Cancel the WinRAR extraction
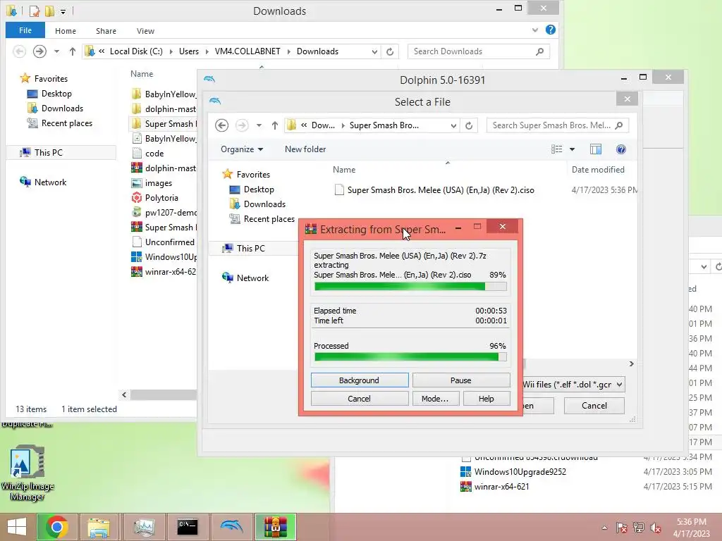The width and height of the screenshot is (722, 541). coord(360,399)
